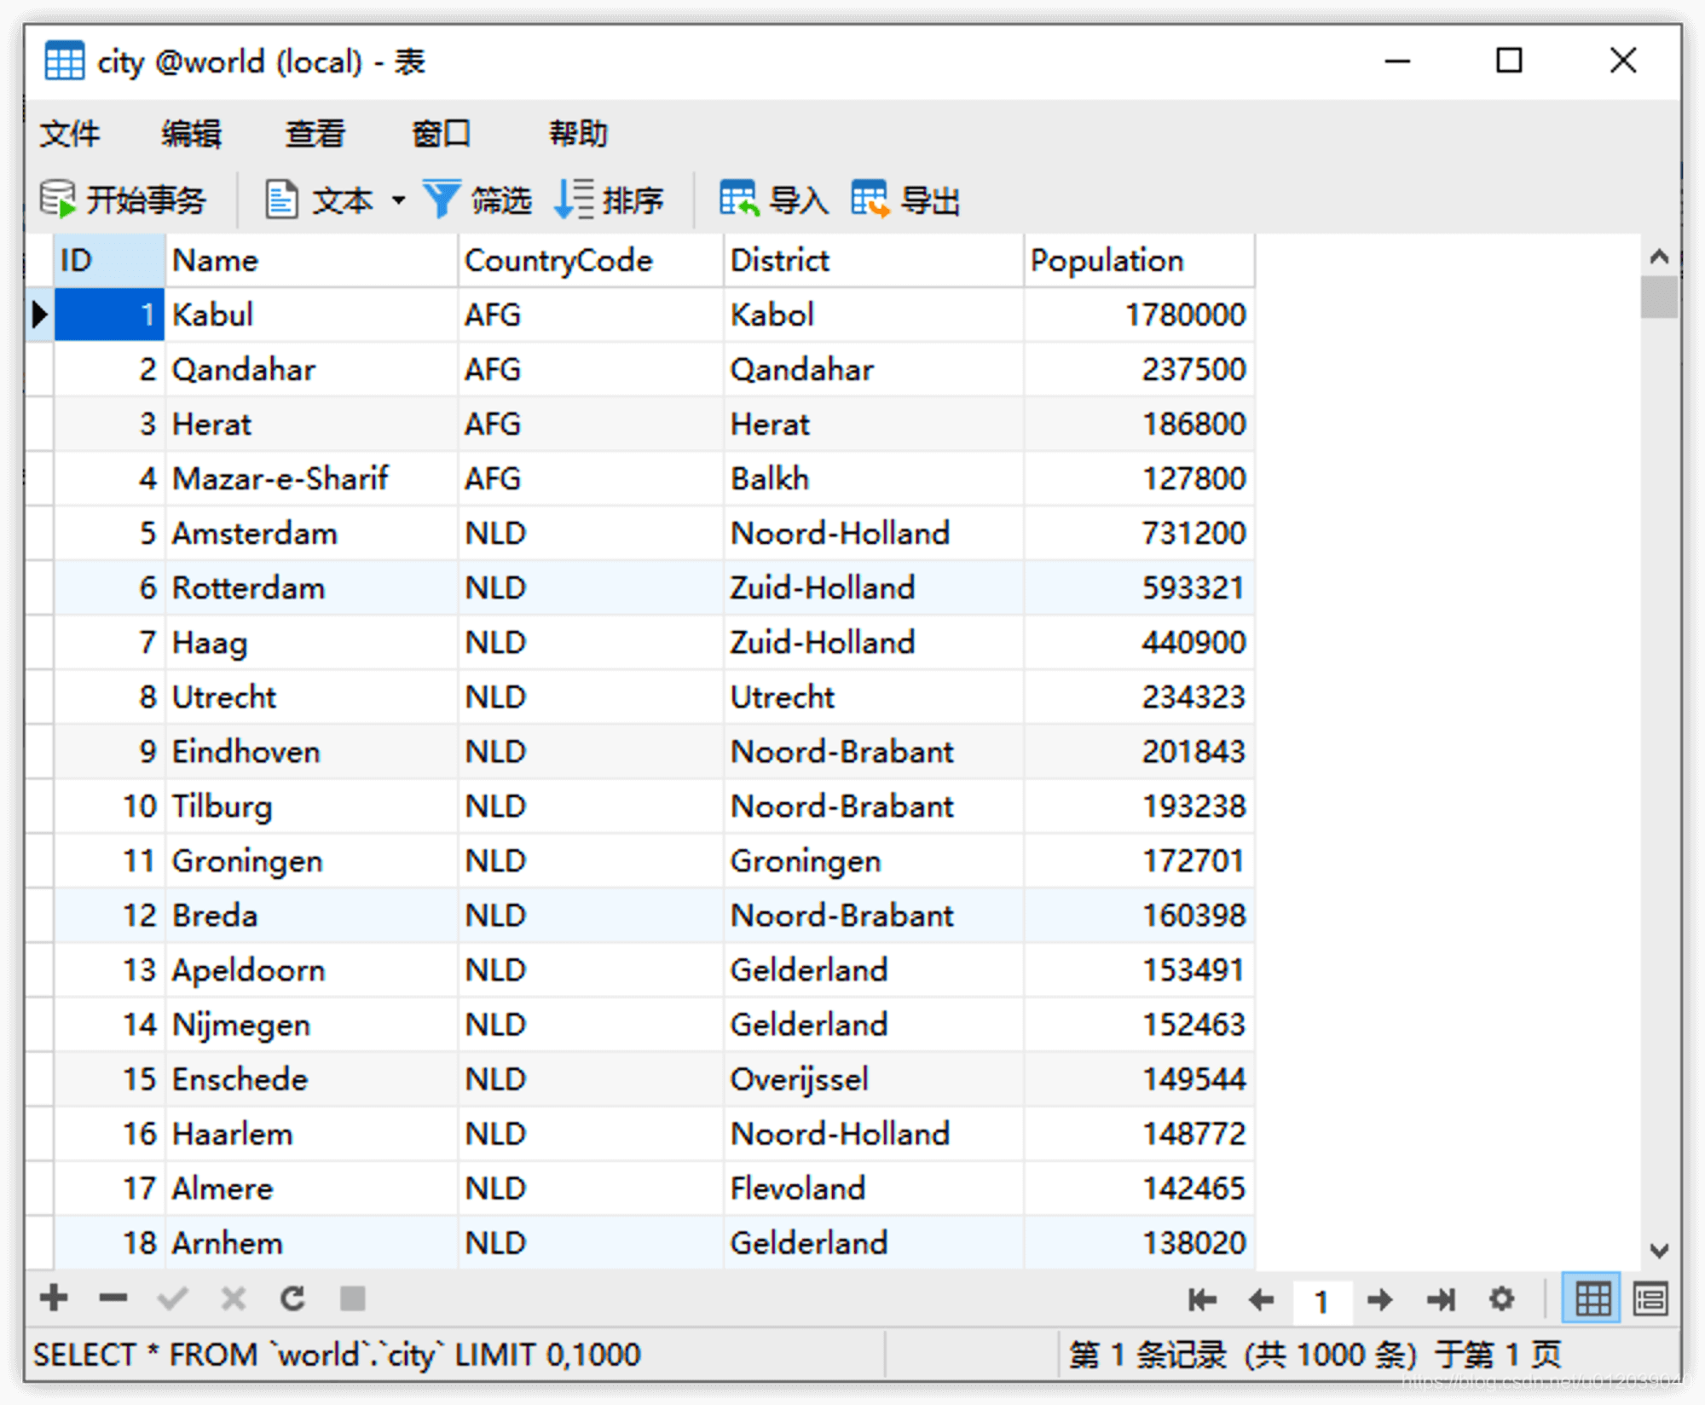Screen dimensions: 1705x1405
Task: Switch to grid view
Action: (x=1591, y=1298)
